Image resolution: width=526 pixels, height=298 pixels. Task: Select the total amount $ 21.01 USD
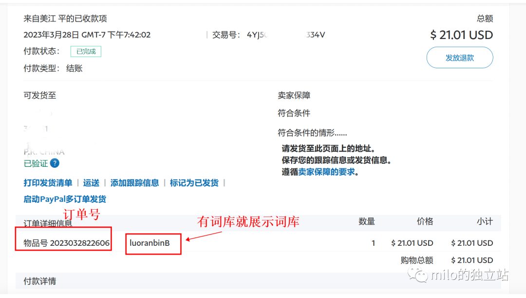click(x=461, y=35)
